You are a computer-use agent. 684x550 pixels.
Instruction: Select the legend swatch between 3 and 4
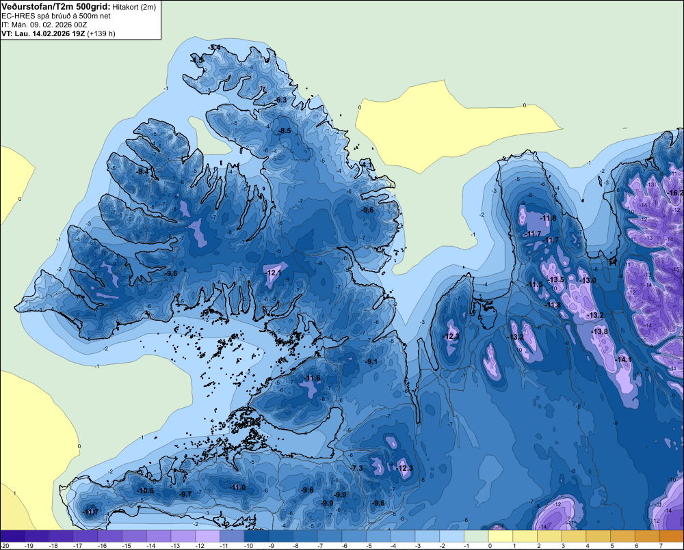[x=574, y=536]
